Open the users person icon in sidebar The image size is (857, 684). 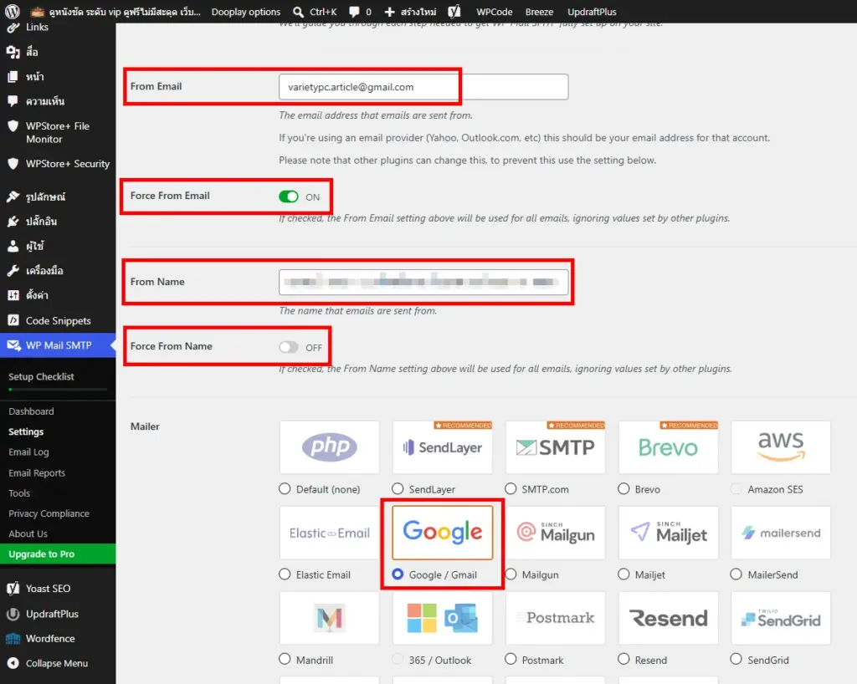13,246
